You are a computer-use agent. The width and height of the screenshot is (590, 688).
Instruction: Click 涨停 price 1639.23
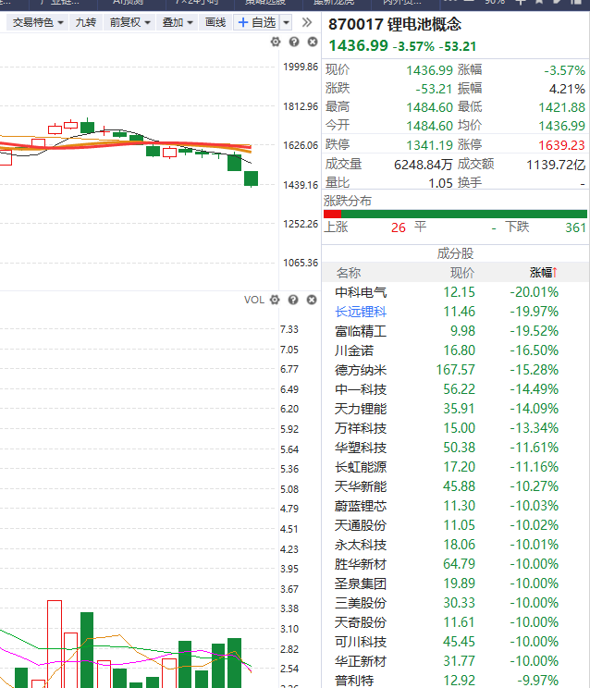(561, 145)
